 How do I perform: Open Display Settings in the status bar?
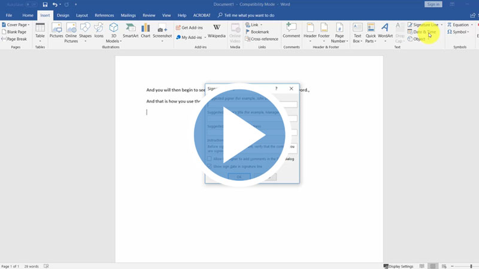tap(401, 266)
